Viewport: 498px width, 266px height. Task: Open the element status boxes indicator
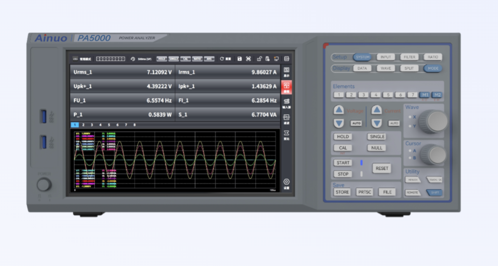tap(111, 59)
